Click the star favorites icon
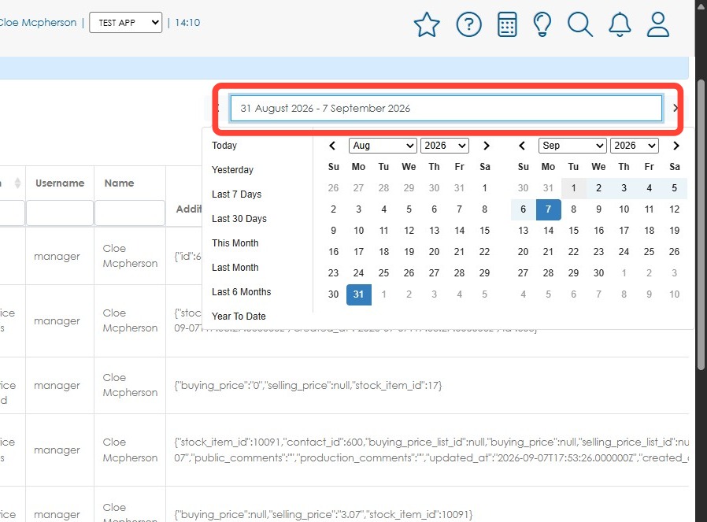The width and height of the screenshot is (707, 522). coord(426,24)
